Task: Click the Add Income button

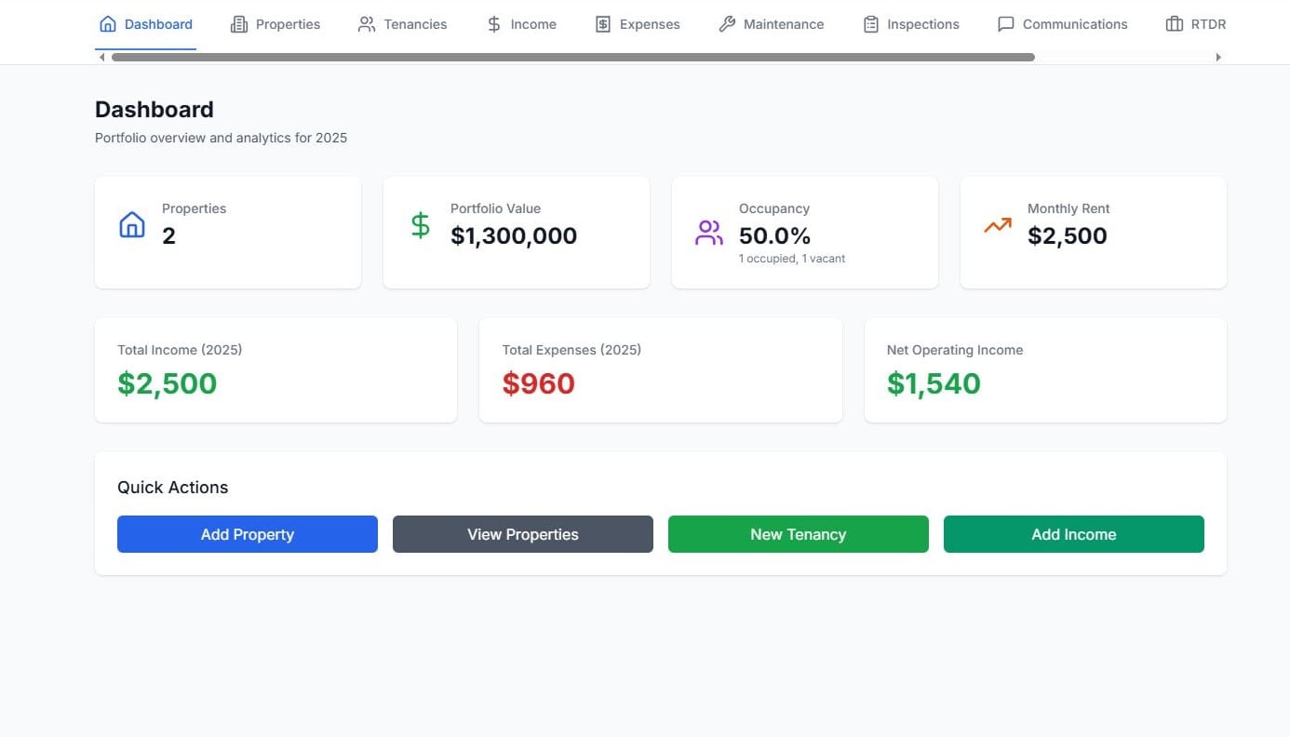Action: (1073, 534)
